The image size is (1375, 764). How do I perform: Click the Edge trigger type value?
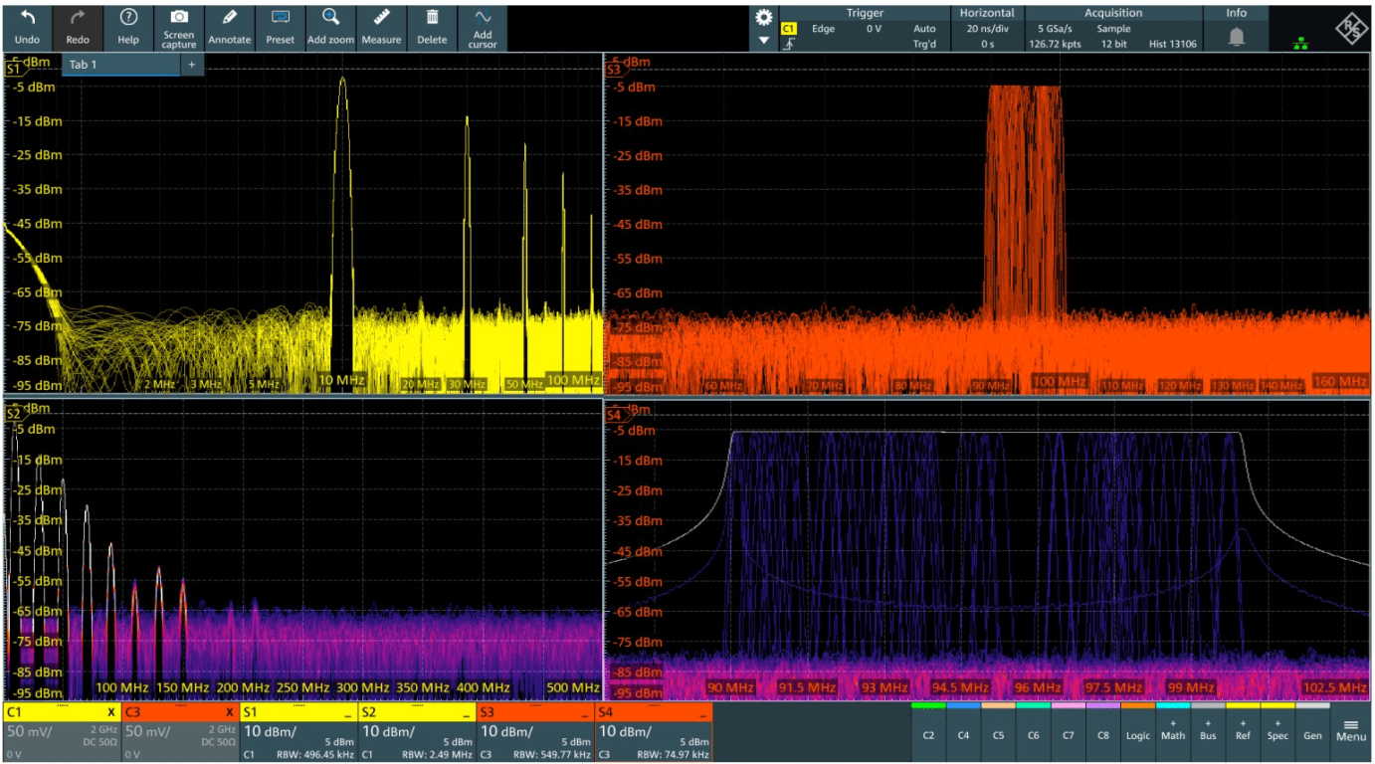[x=823, y=29]
